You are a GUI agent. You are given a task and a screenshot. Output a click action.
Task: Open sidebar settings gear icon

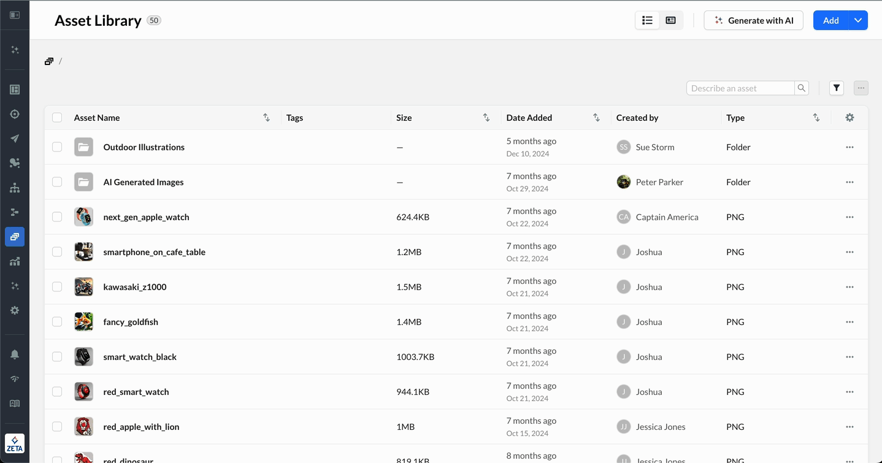(15, 310)
